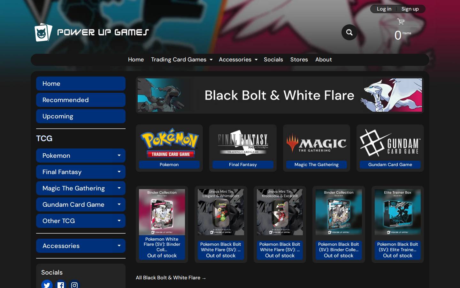
Task: Click Sign up
Action: (x=410, y=9)
